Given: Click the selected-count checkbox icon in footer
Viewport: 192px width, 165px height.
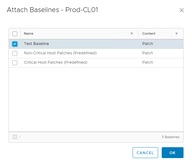Looking at the screenshot, I should point(15,137).
